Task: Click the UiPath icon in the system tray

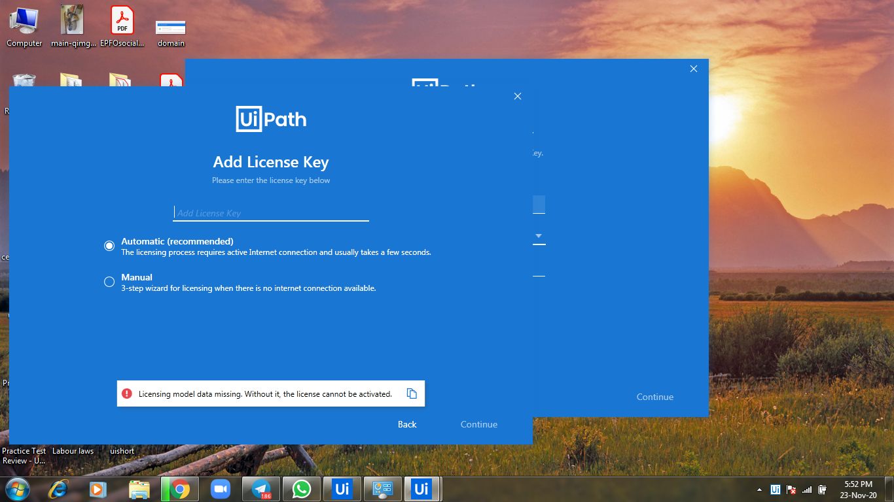Action: coord(776,489)
